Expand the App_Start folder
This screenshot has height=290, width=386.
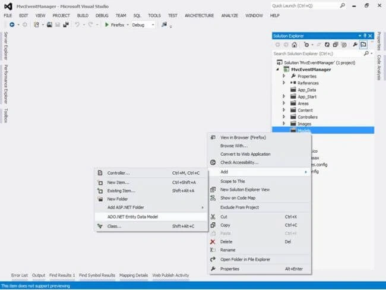(x=284, y=96)
